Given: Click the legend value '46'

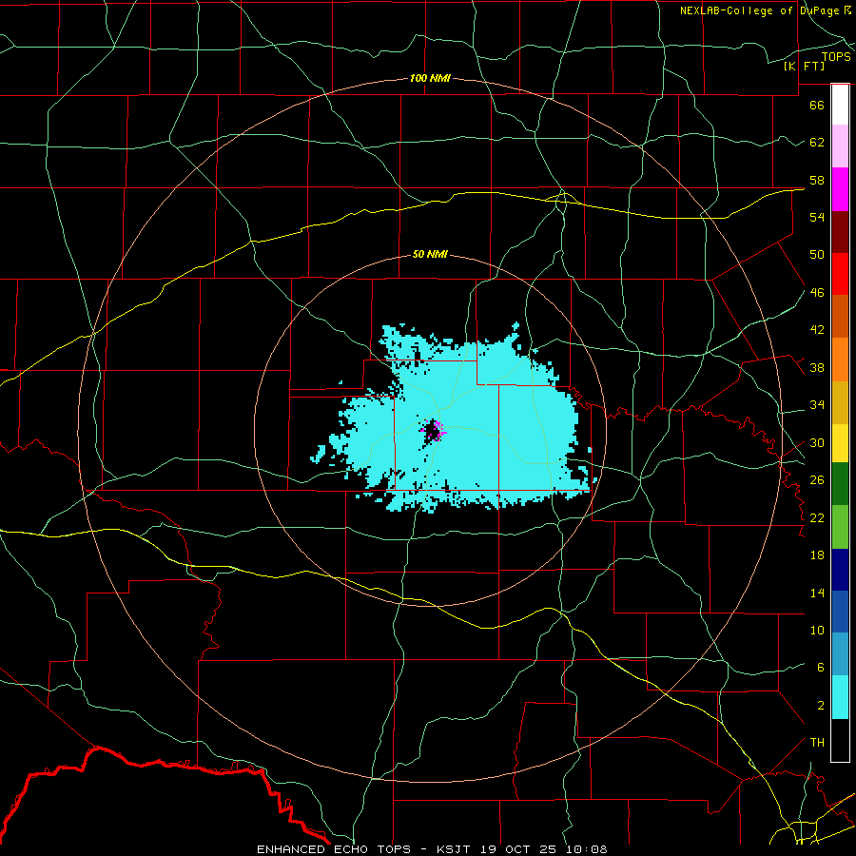Looking at the screenshot, I should click(817, 293).
